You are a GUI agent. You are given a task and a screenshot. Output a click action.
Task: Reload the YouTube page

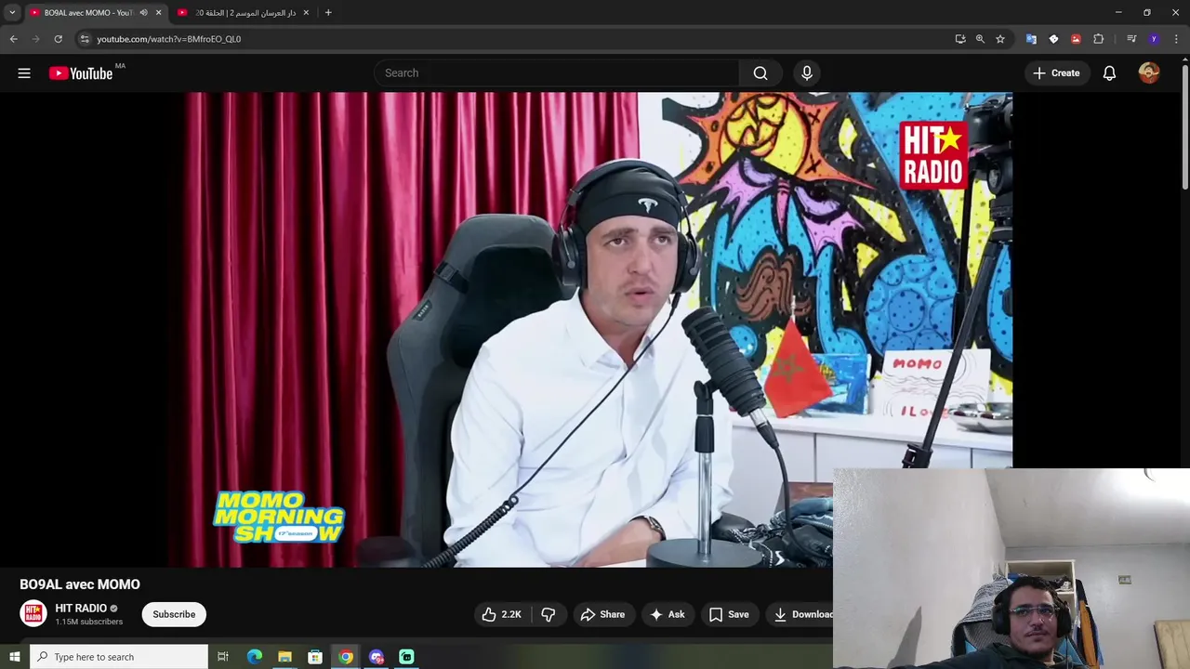tap(58, 39)
